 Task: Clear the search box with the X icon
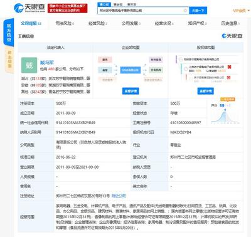(x=185, y=10)
